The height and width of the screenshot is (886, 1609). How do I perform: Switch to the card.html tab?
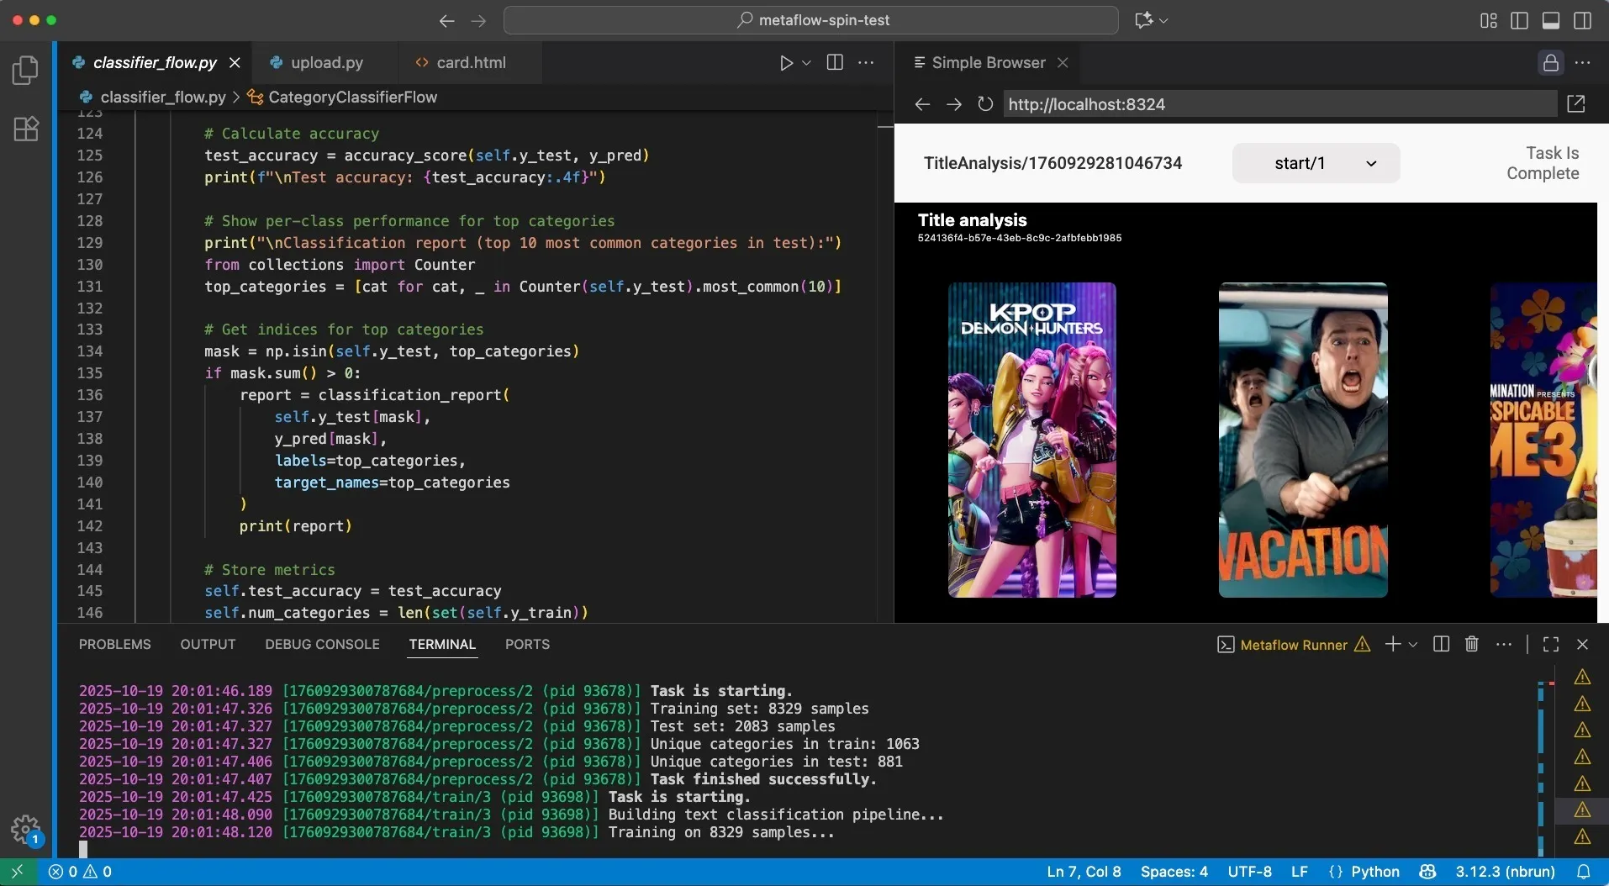(x=469, y=62)
